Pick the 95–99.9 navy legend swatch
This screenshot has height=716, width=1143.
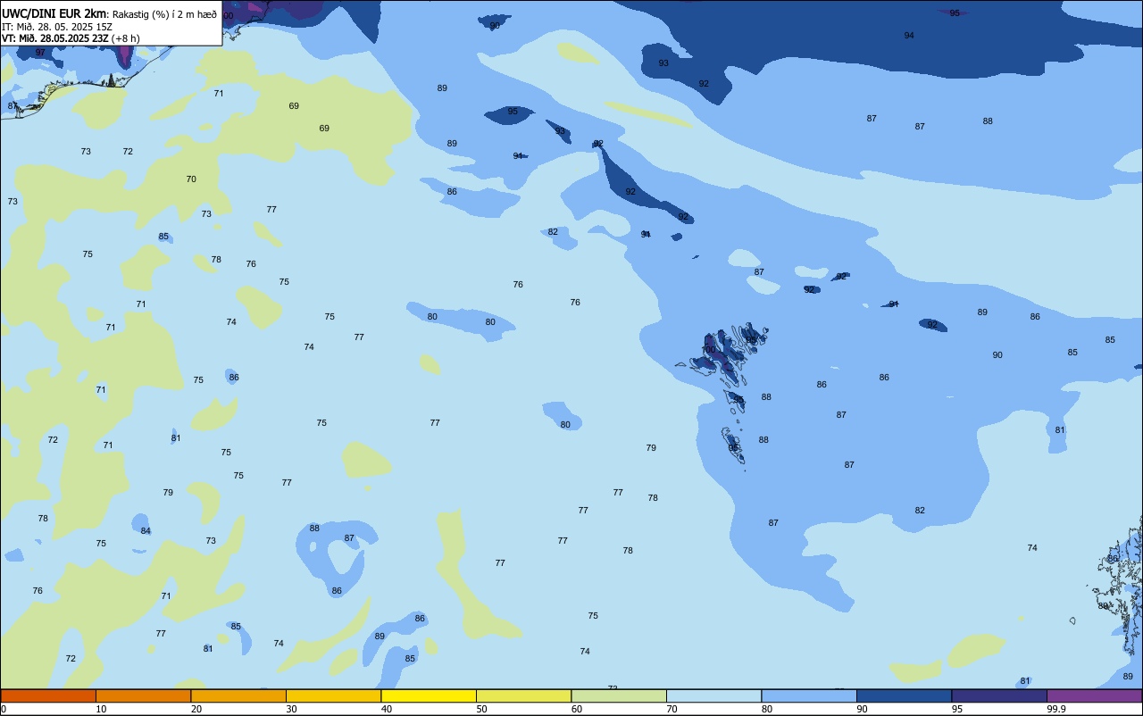click(x=999, y=695)
